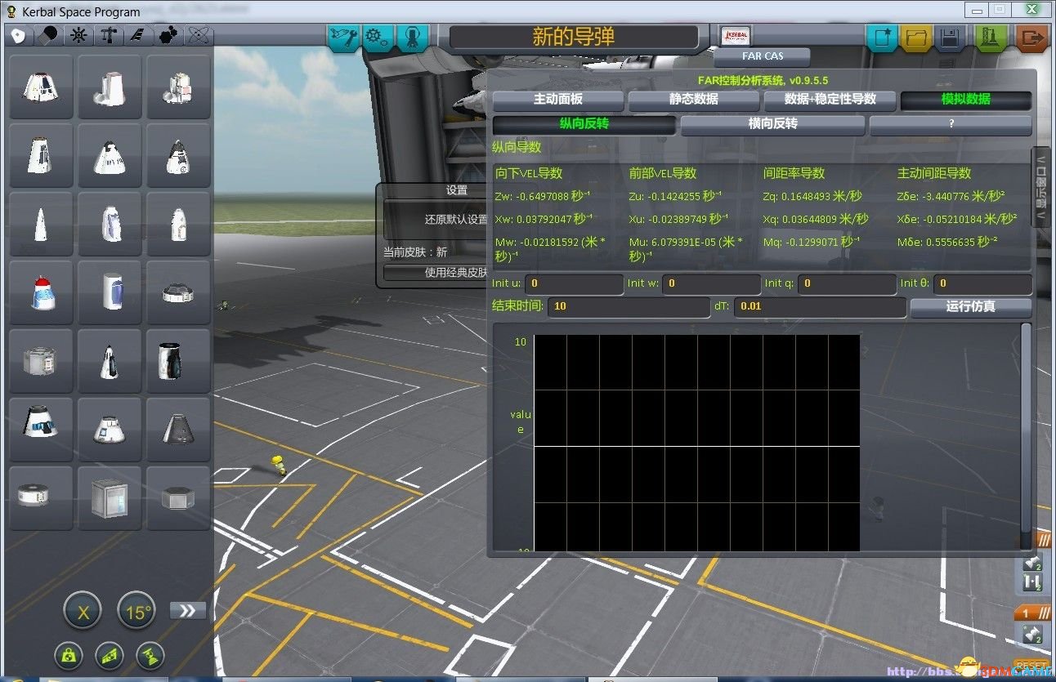1056x682 pixels.
Task: Open the Pods parts category tab
Action: point(18,35)
